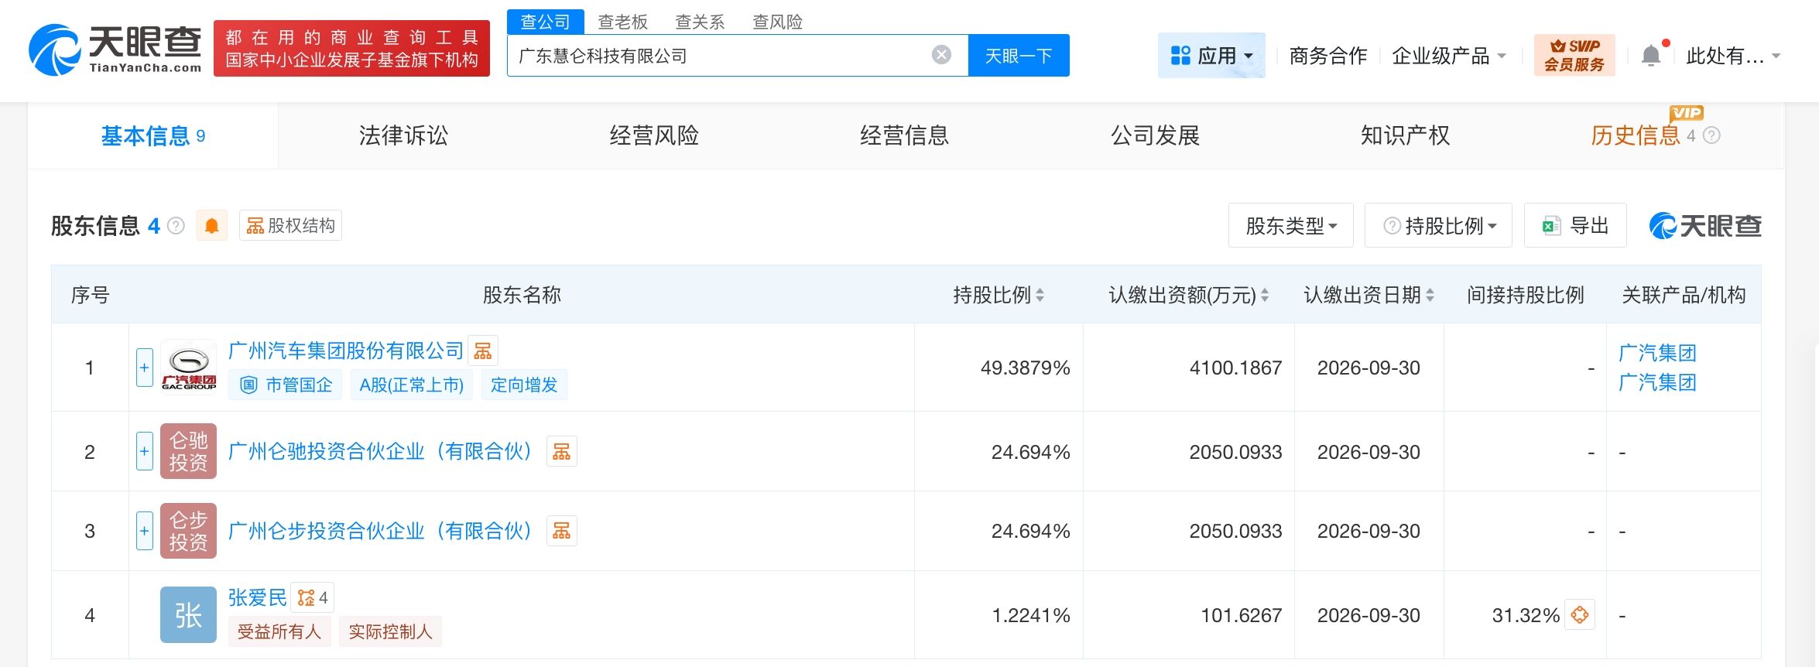The image size is (1819, 667).
Task: Switch to the 知识产权 tab
Action: 1405,136
